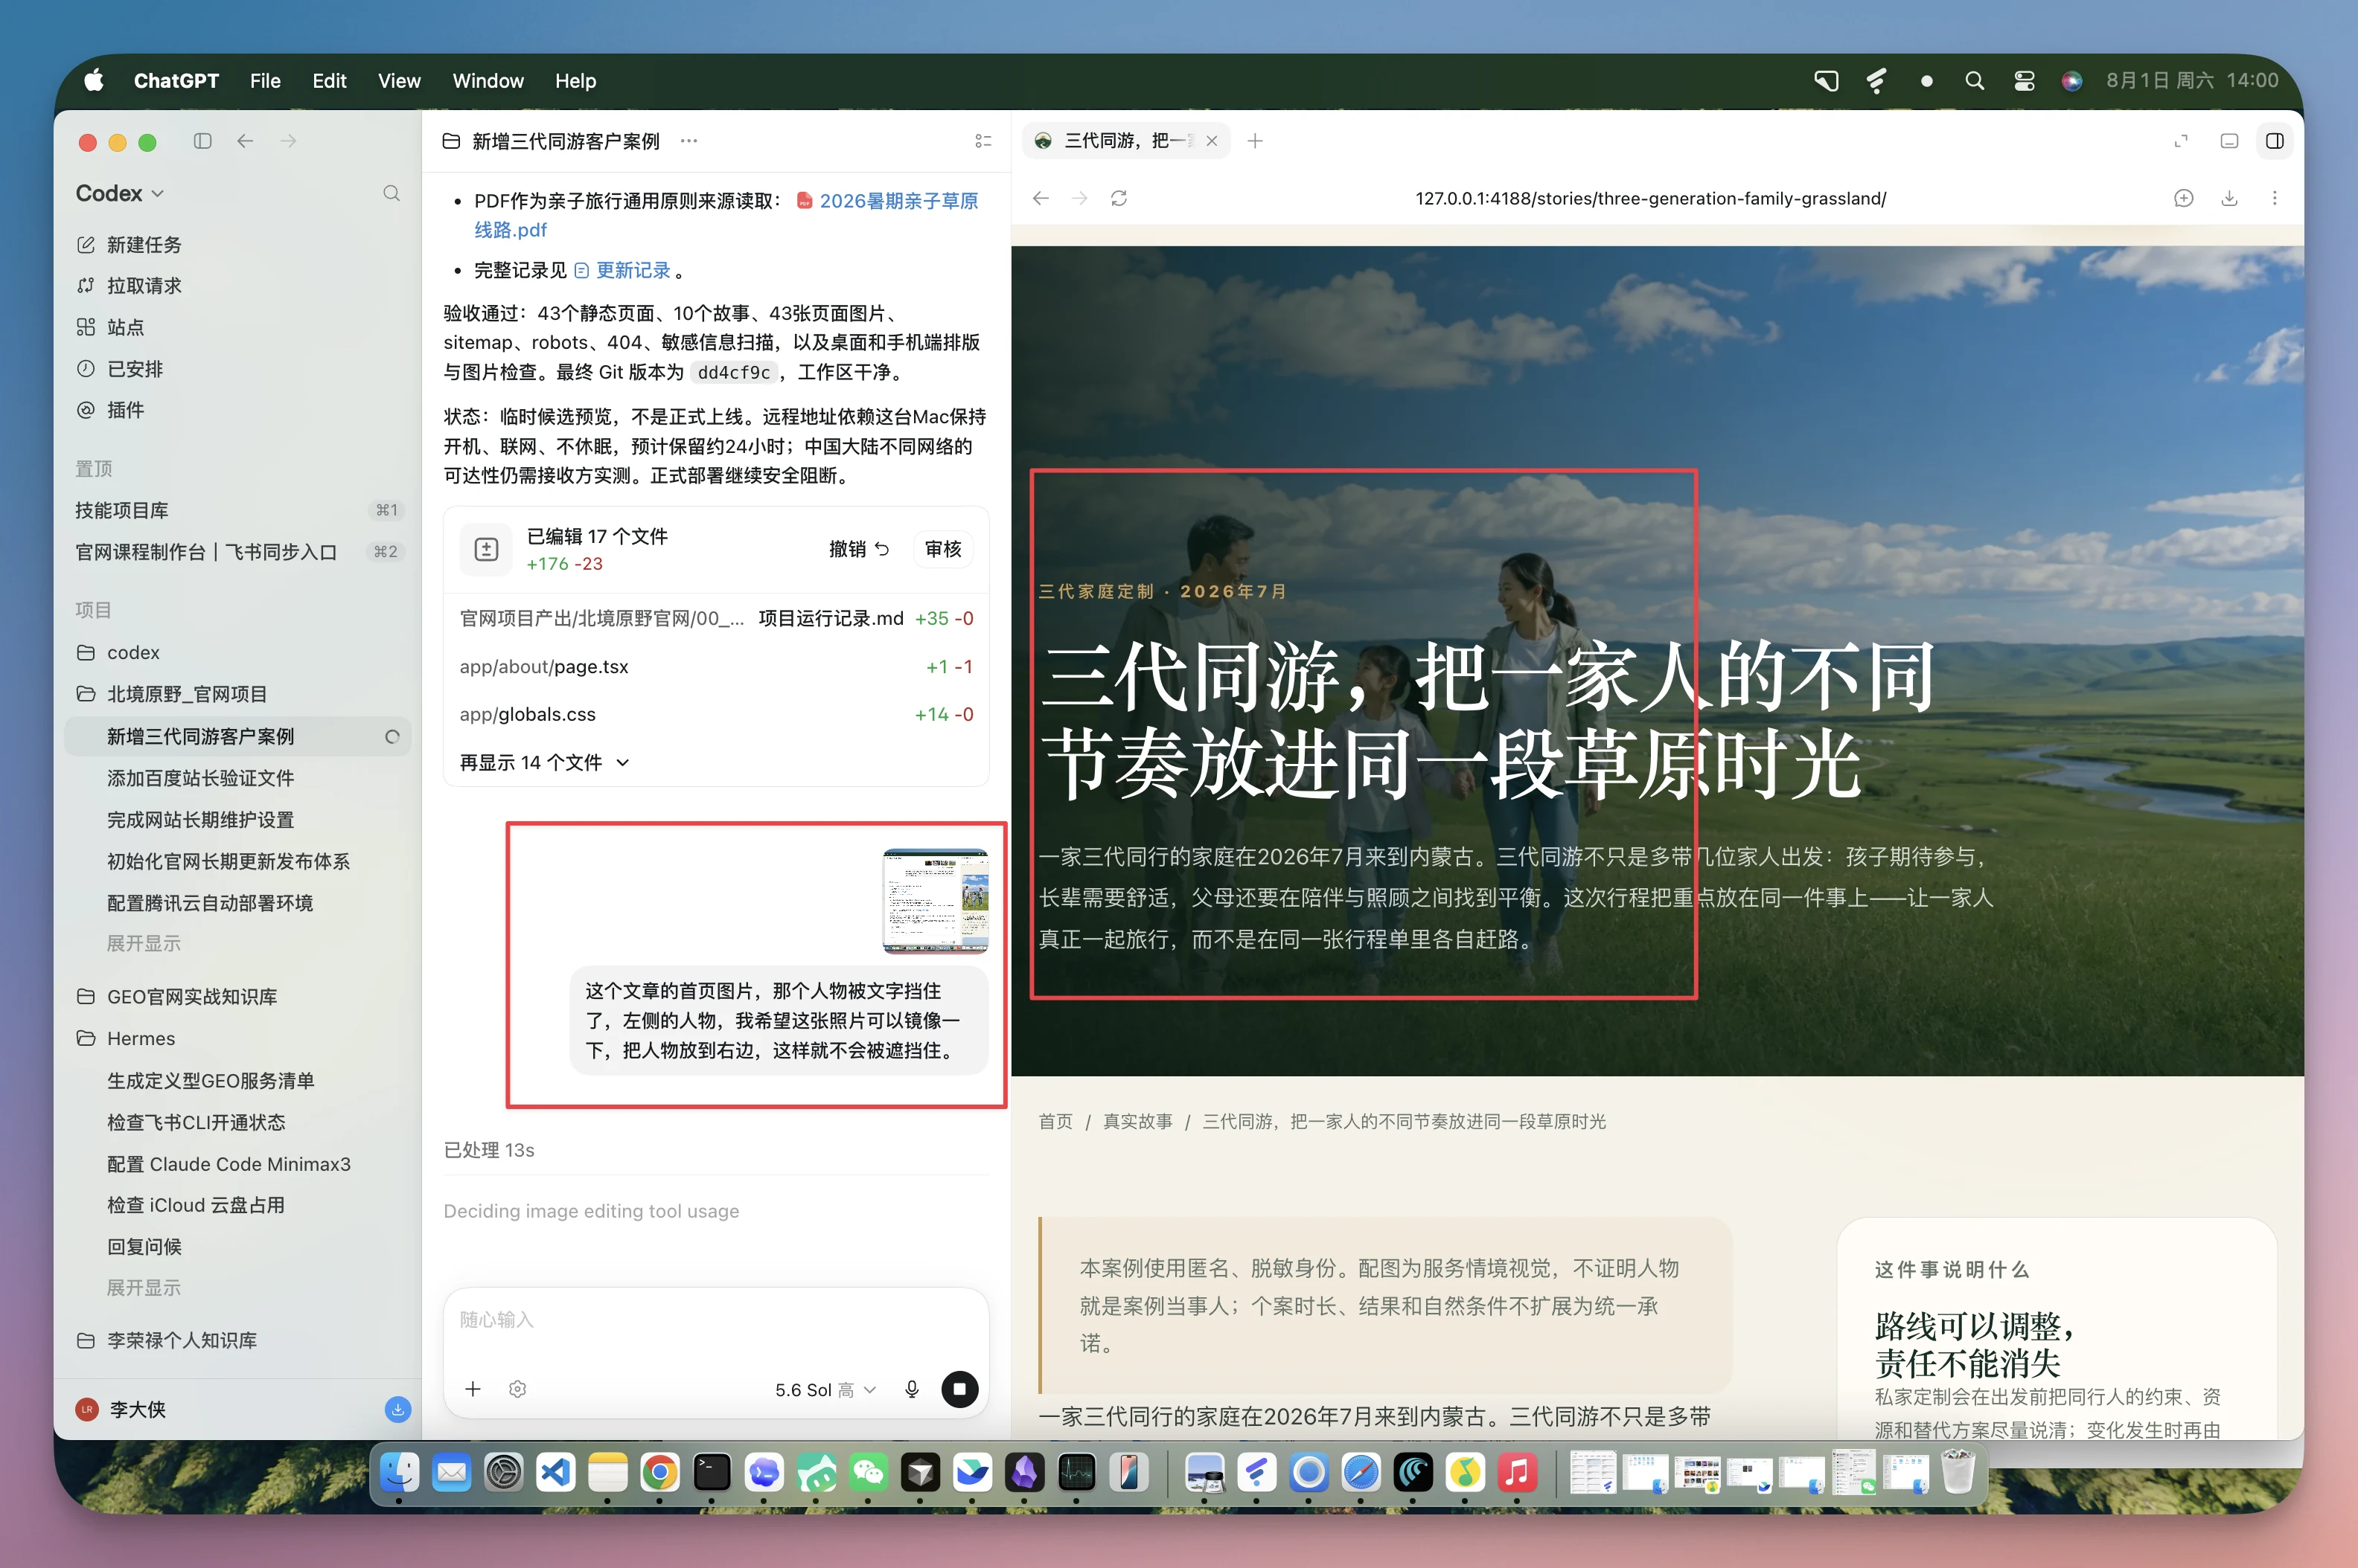This screenshot has height=1568, width=2358.
Task: Go back using sidebar left arrow
Action: pyautogui.click(x=245, y=141)
